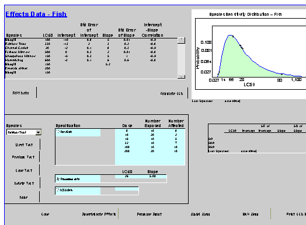Click the Save Test button

pyautogui.click(x=24, y=170)
